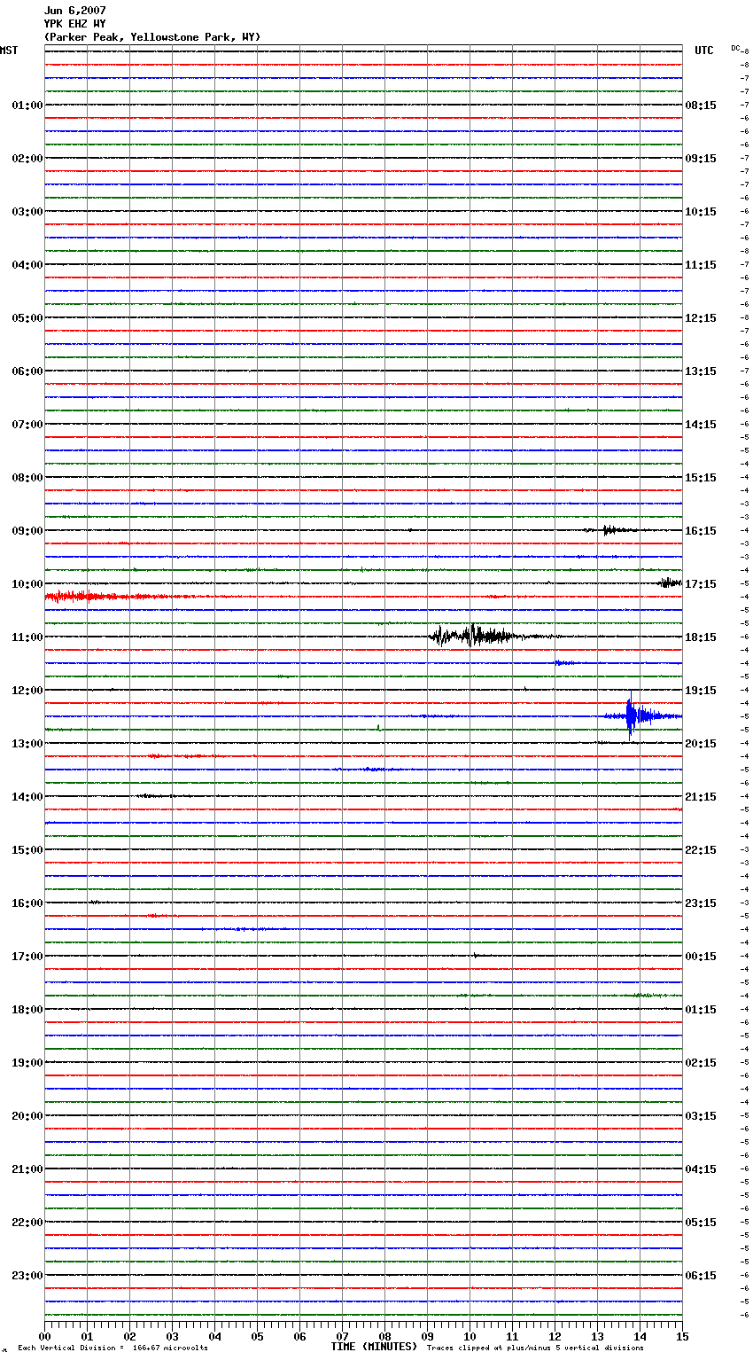Select the 17:00 MST time label
The height and width of the screenshot is (1360, 753).
27,957
